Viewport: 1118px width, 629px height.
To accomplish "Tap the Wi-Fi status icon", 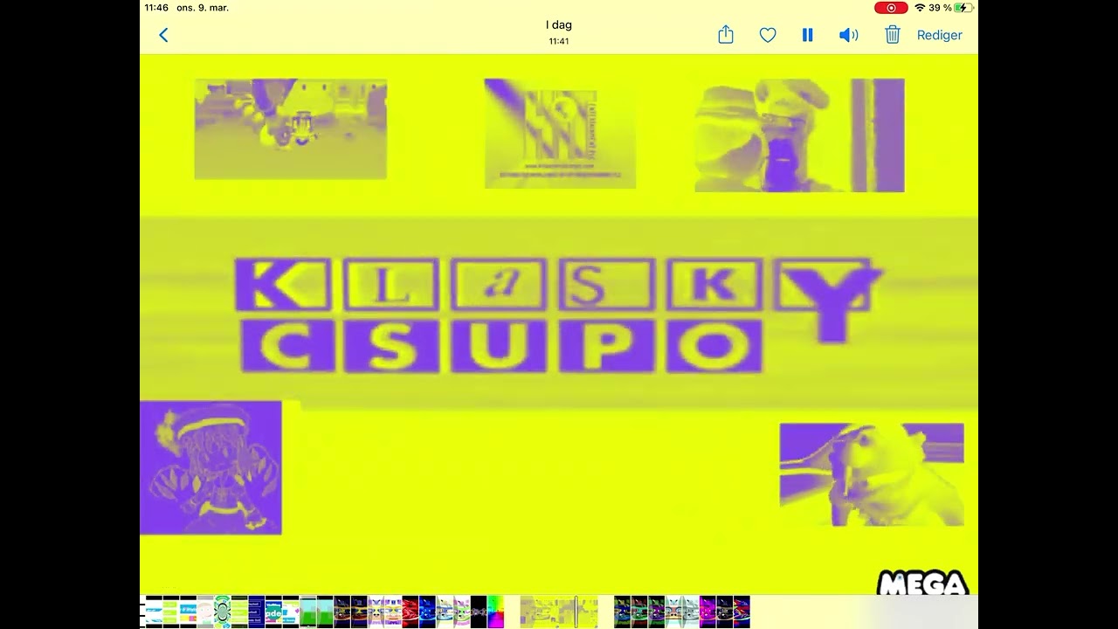I will coord(920,8).
